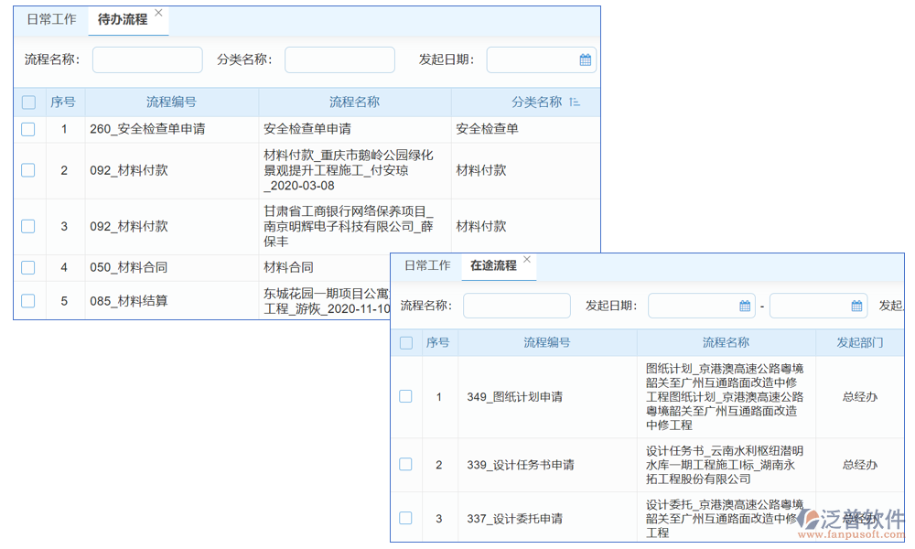Viewport: 915px width, 549px height.
Task: Check the checkbox for 349_图纸计划申请 row
Action: pyautogui.click(x=405, y=396)
